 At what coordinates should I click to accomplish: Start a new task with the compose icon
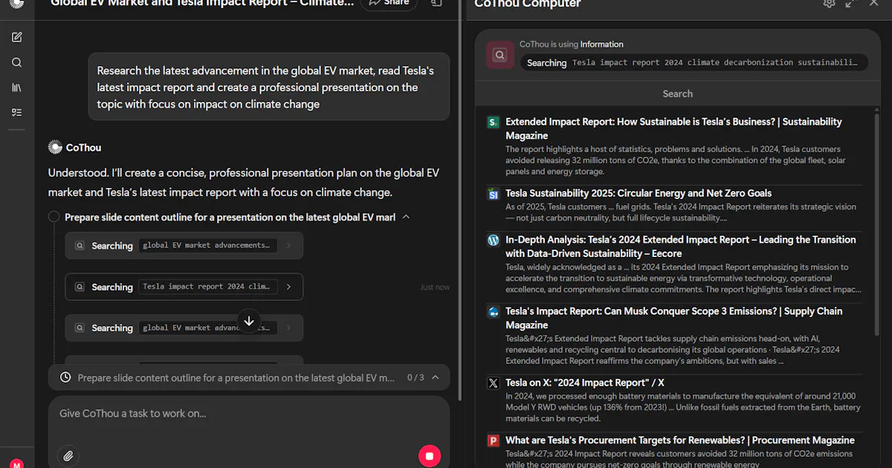[17, 37]
